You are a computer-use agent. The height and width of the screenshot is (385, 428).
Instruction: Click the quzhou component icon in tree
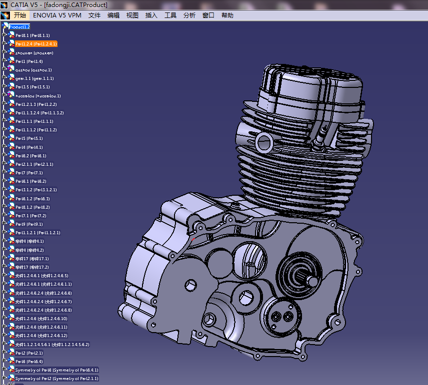click(11, 69)
